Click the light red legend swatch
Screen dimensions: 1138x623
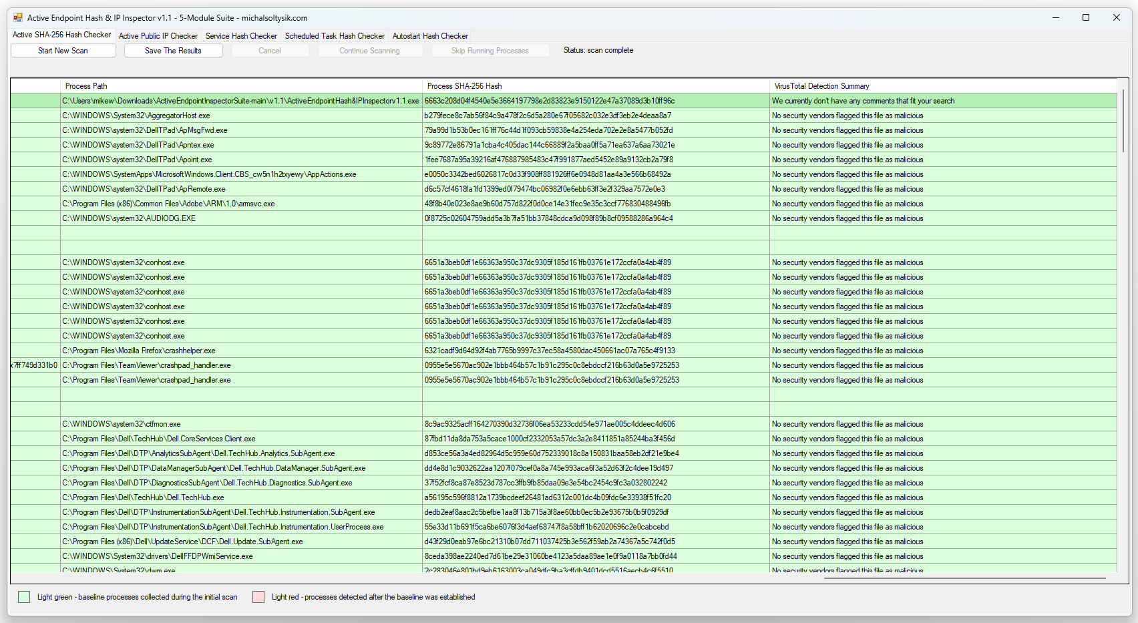[x=258, y=597]
